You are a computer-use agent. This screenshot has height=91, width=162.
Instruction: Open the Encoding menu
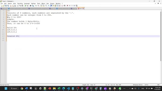(x=20, y=4)
